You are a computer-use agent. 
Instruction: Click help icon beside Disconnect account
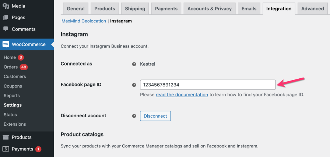(134, 116)
